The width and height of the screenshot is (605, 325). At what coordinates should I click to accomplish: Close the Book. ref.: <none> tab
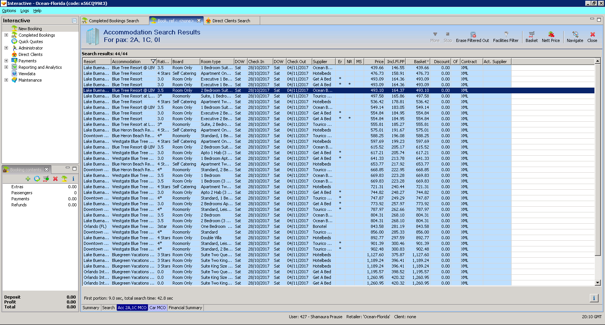click(x=199, y=21)
